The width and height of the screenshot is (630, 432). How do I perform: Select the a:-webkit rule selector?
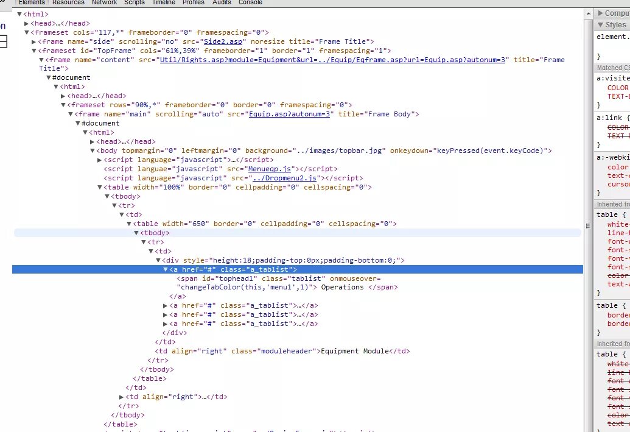click(x=613, y=158)
